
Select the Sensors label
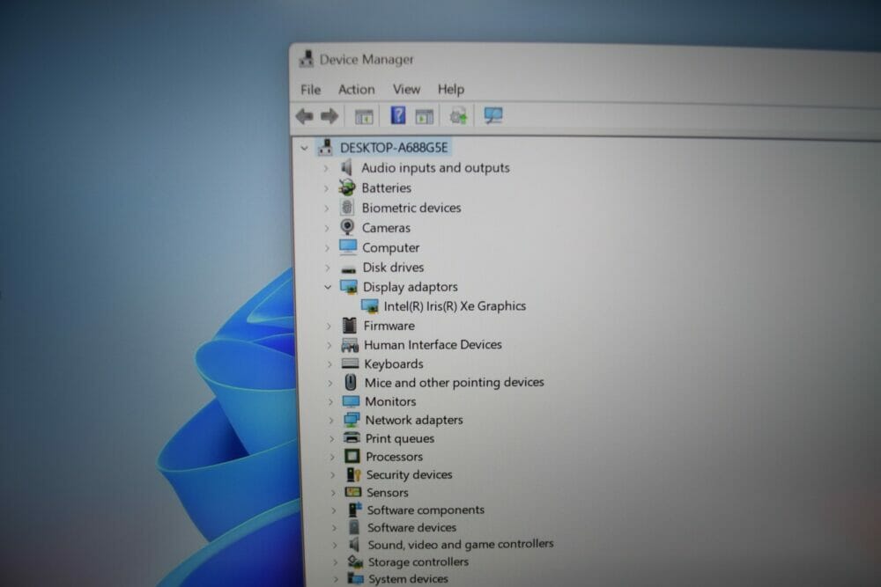387,492
